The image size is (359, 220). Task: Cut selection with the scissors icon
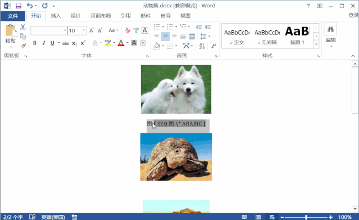[x=22, y=28]
